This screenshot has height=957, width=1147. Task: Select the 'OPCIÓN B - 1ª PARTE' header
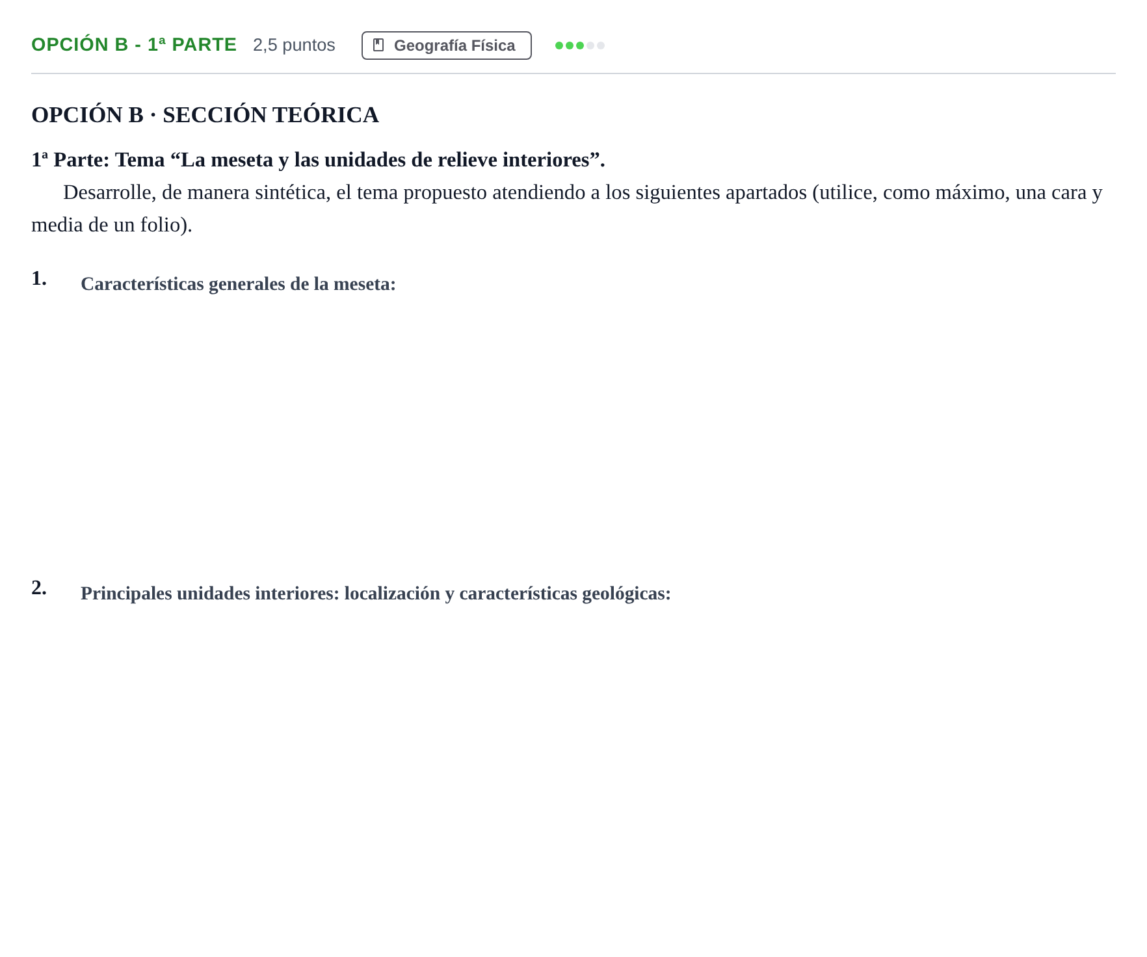click(134, 45)
